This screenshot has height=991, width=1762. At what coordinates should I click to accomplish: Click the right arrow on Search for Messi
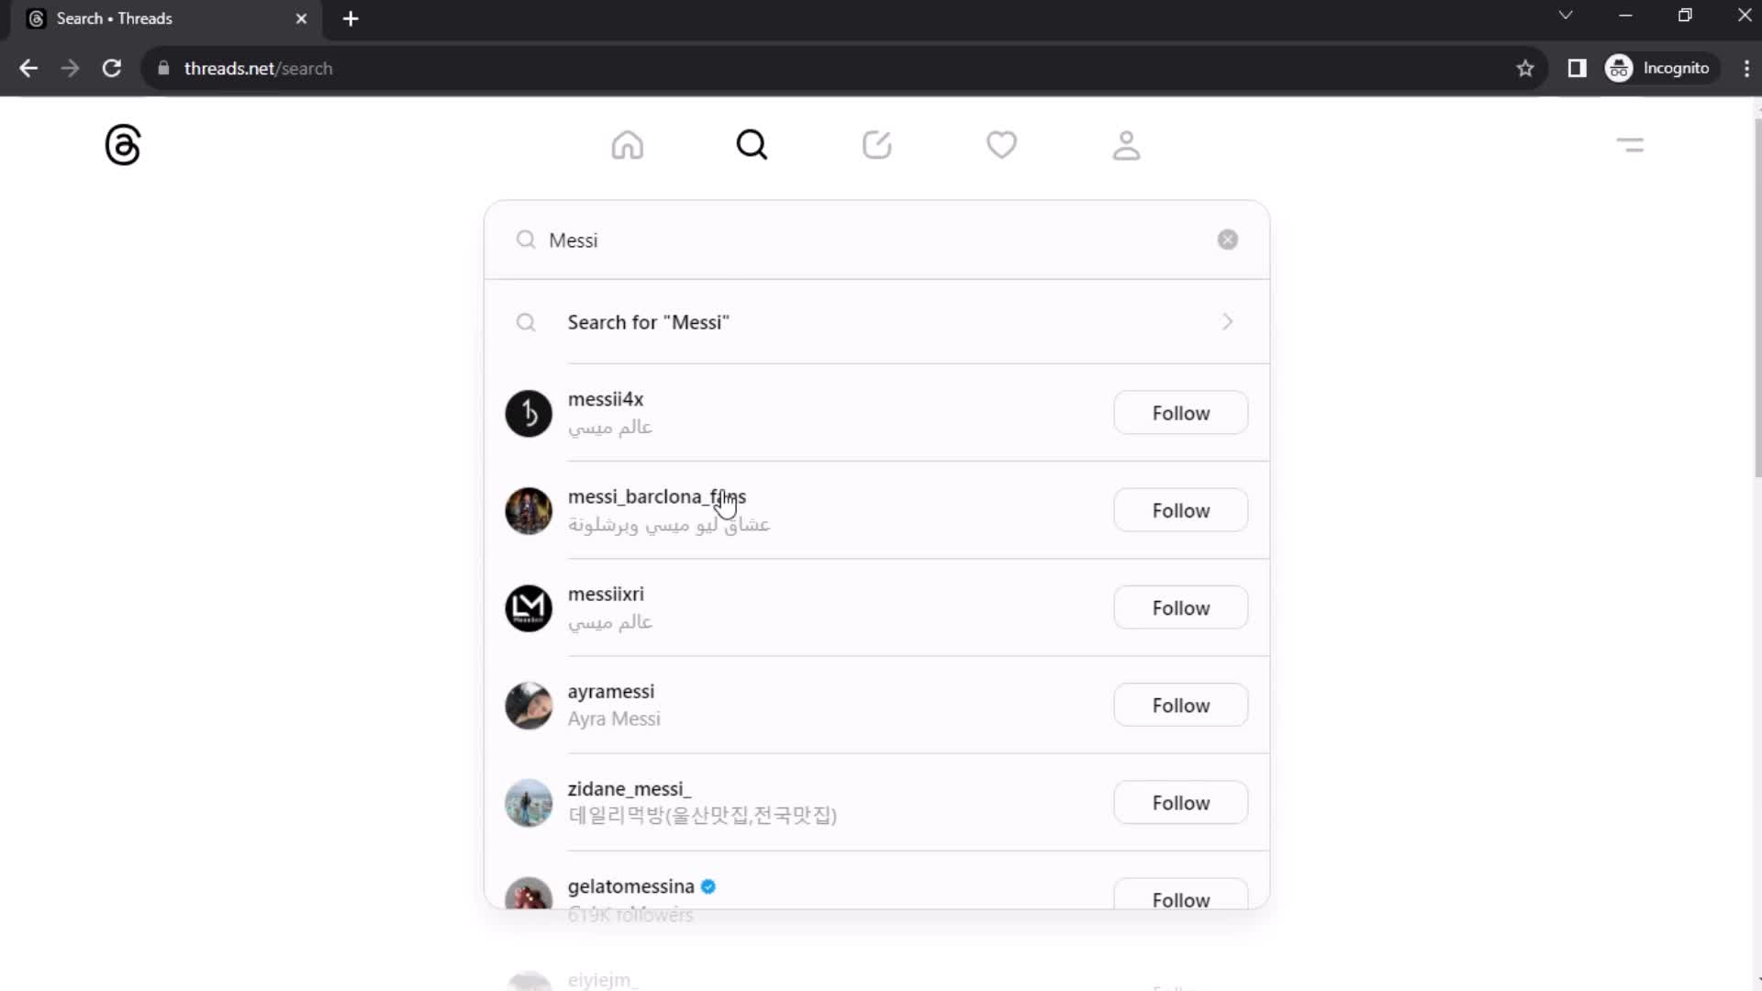point(1227,320)
